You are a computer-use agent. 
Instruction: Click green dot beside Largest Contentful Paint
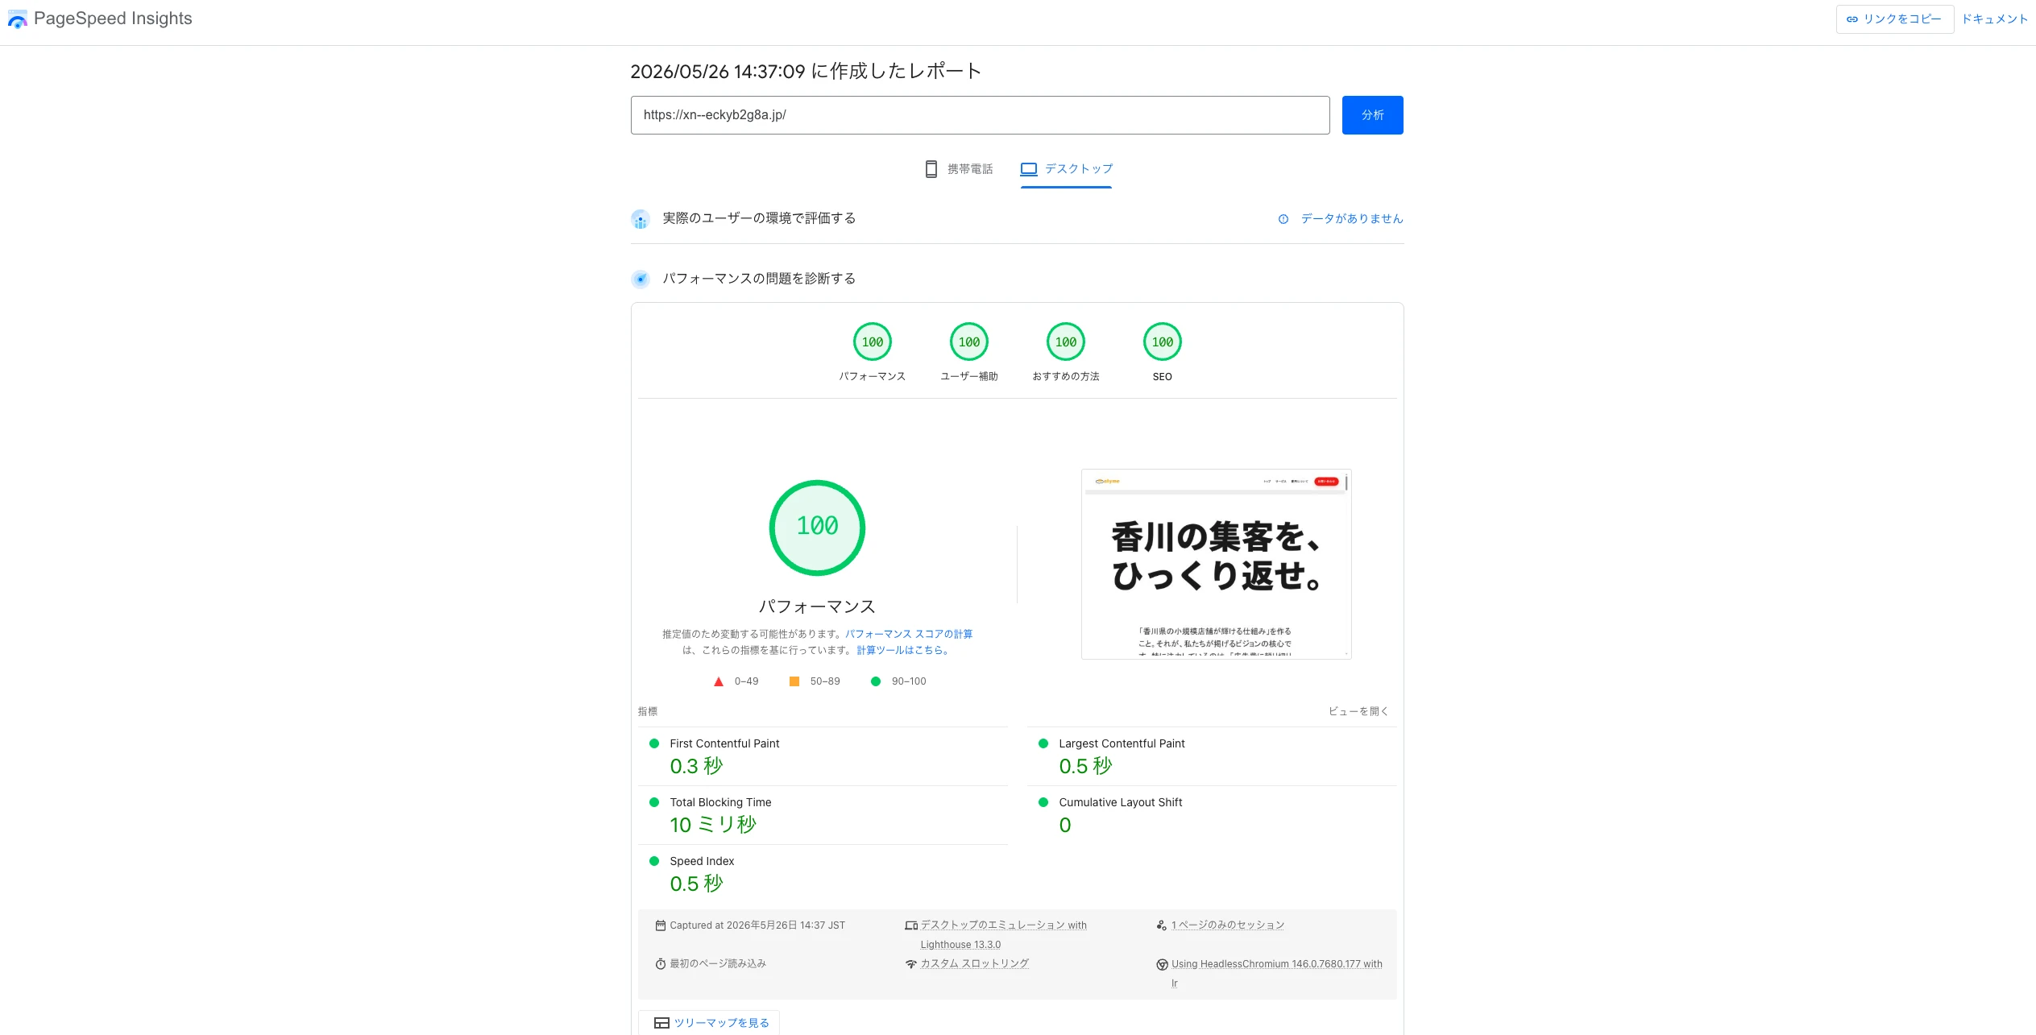(1043, 743)
